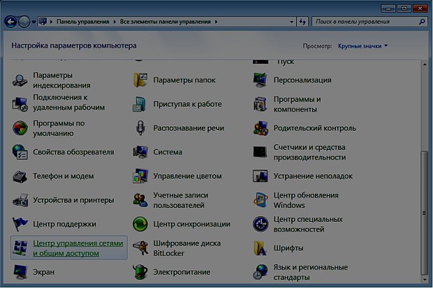The image size is (433, 288).
Task: Open the Персонализация link
Action: (302, 80)
